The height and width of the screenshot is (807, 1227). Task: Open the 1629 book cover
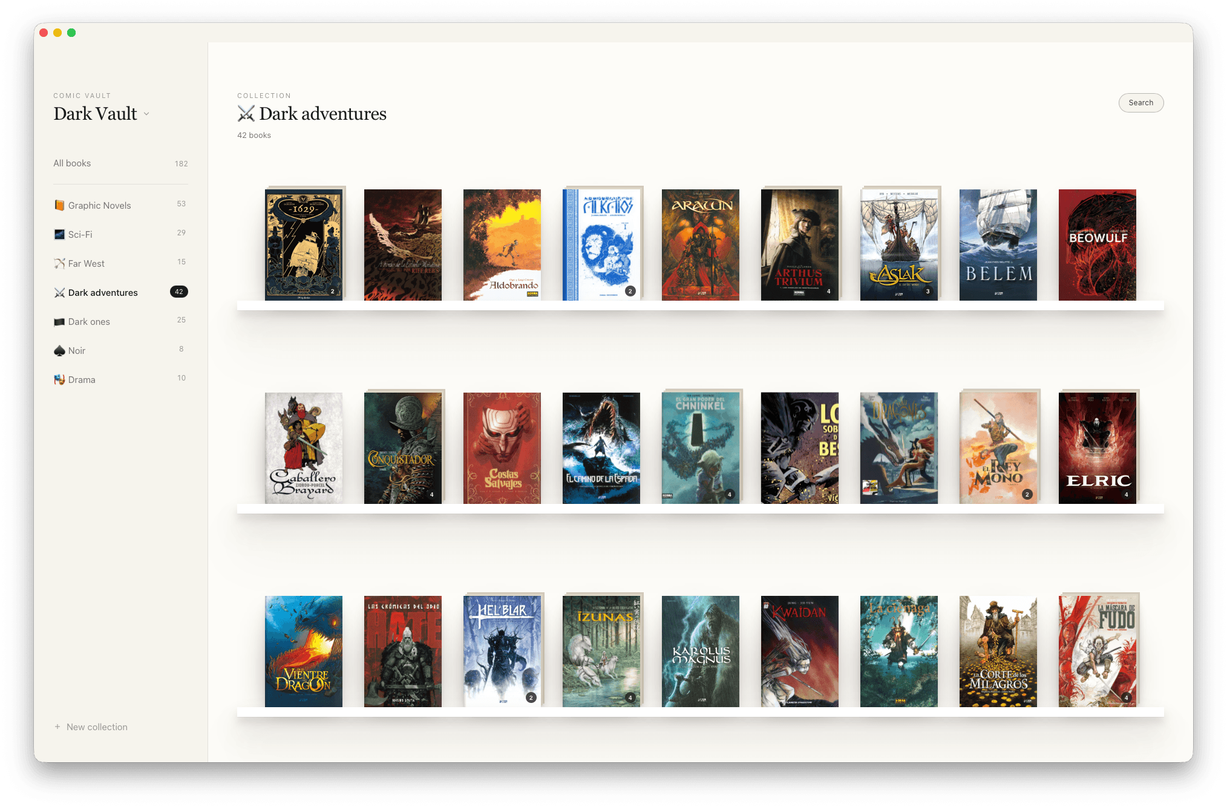pos(304,245)
